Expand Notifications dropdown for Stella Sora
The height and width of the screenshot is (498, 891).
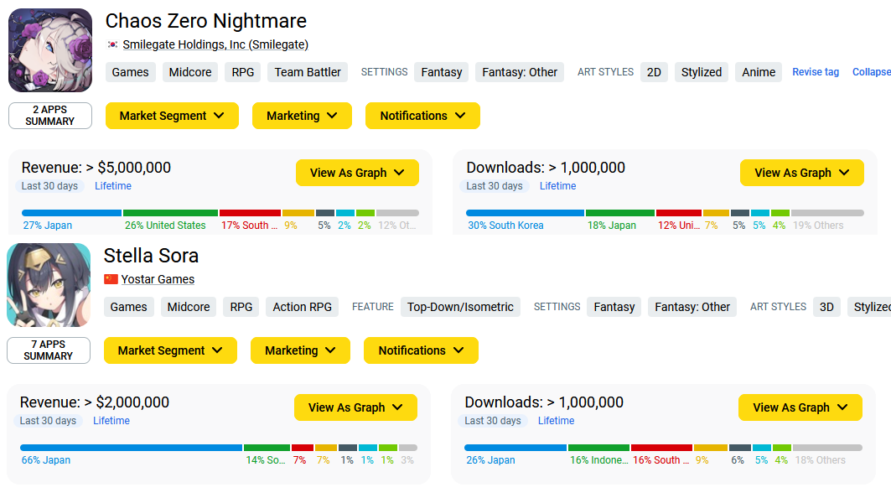pyautogui.click(x=421, y=350)
